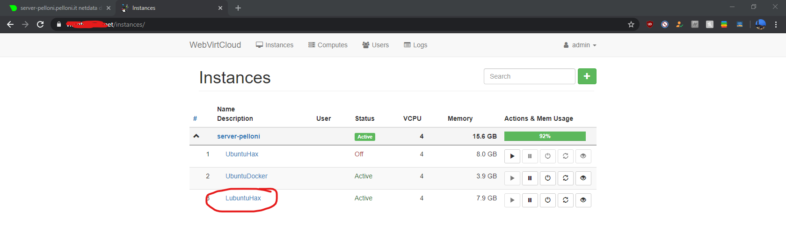Power cycle LubuntuHax with refresh icon
Viewport: 786px width, 242px height.
tap(565, 200)
